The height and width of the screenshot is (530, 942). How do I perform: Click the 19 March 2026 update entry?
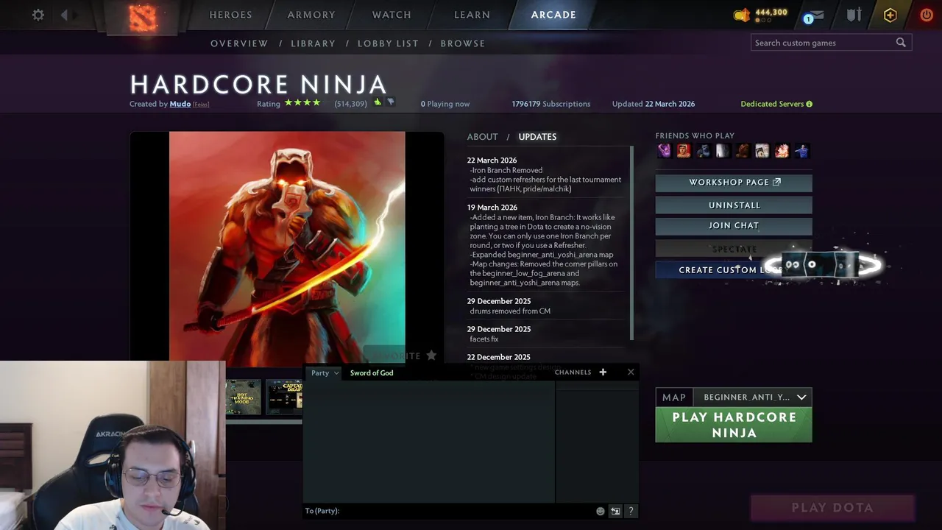point(545,245)
